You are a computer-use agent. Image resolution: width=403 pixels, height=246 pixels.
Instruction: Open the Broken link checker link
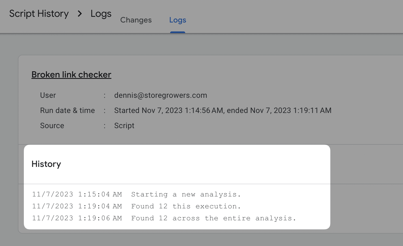coord(71,75)
